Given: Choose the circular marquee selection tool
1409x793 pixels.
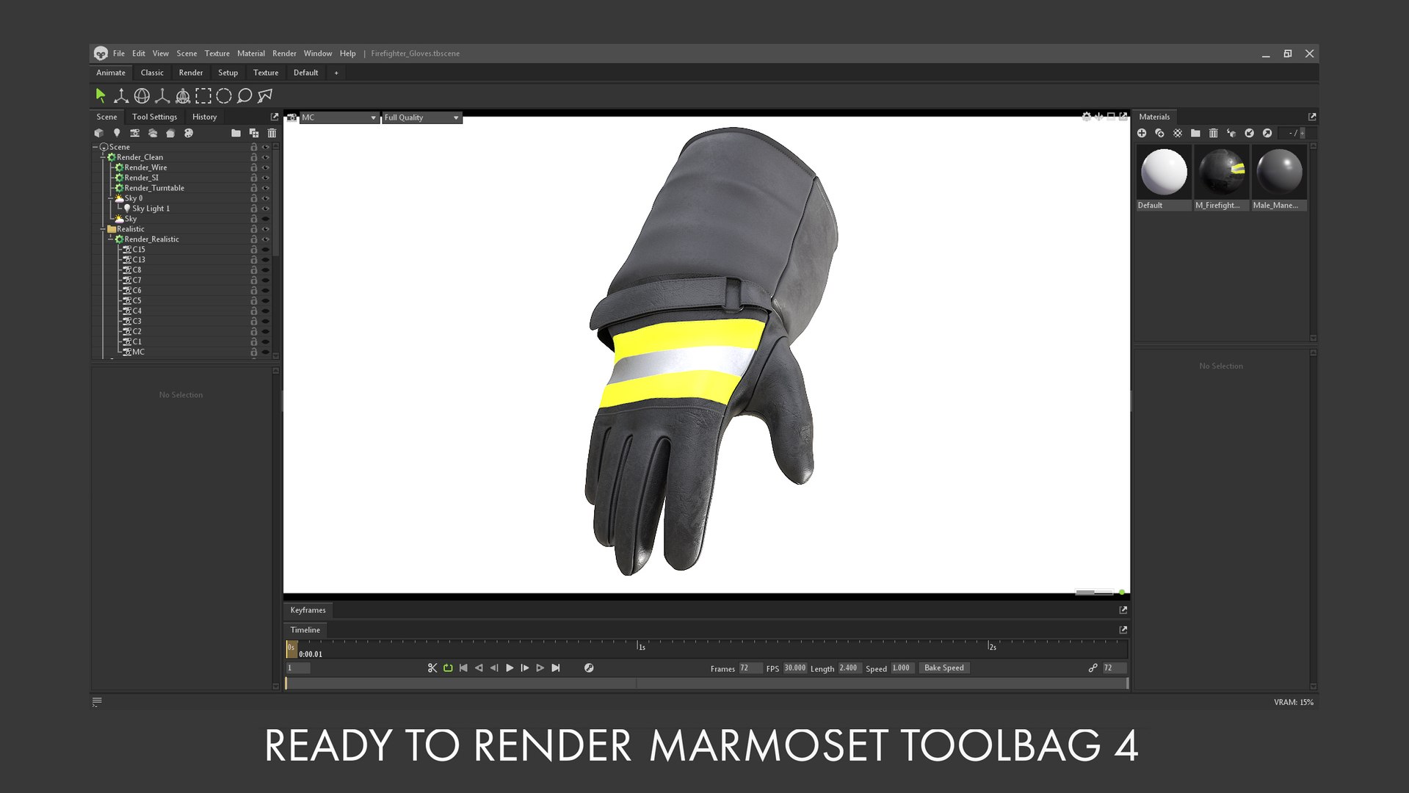Looking at the screenshot, I should pyautogui.click(x=224, y=95).
